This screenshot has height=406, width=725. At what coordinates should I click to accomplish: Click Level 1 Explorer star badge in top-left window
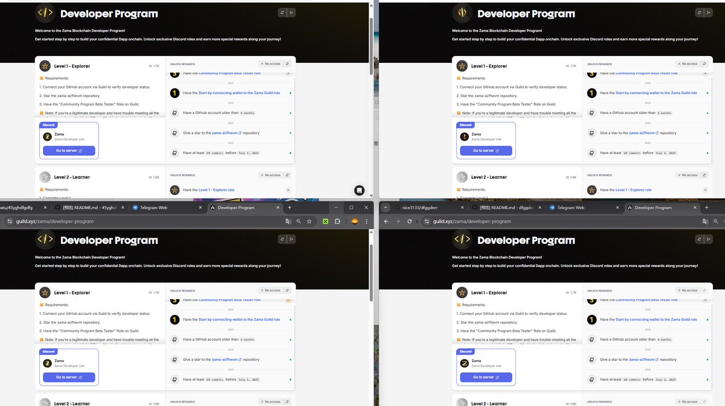pyautogui.click(x=45, y=66)
